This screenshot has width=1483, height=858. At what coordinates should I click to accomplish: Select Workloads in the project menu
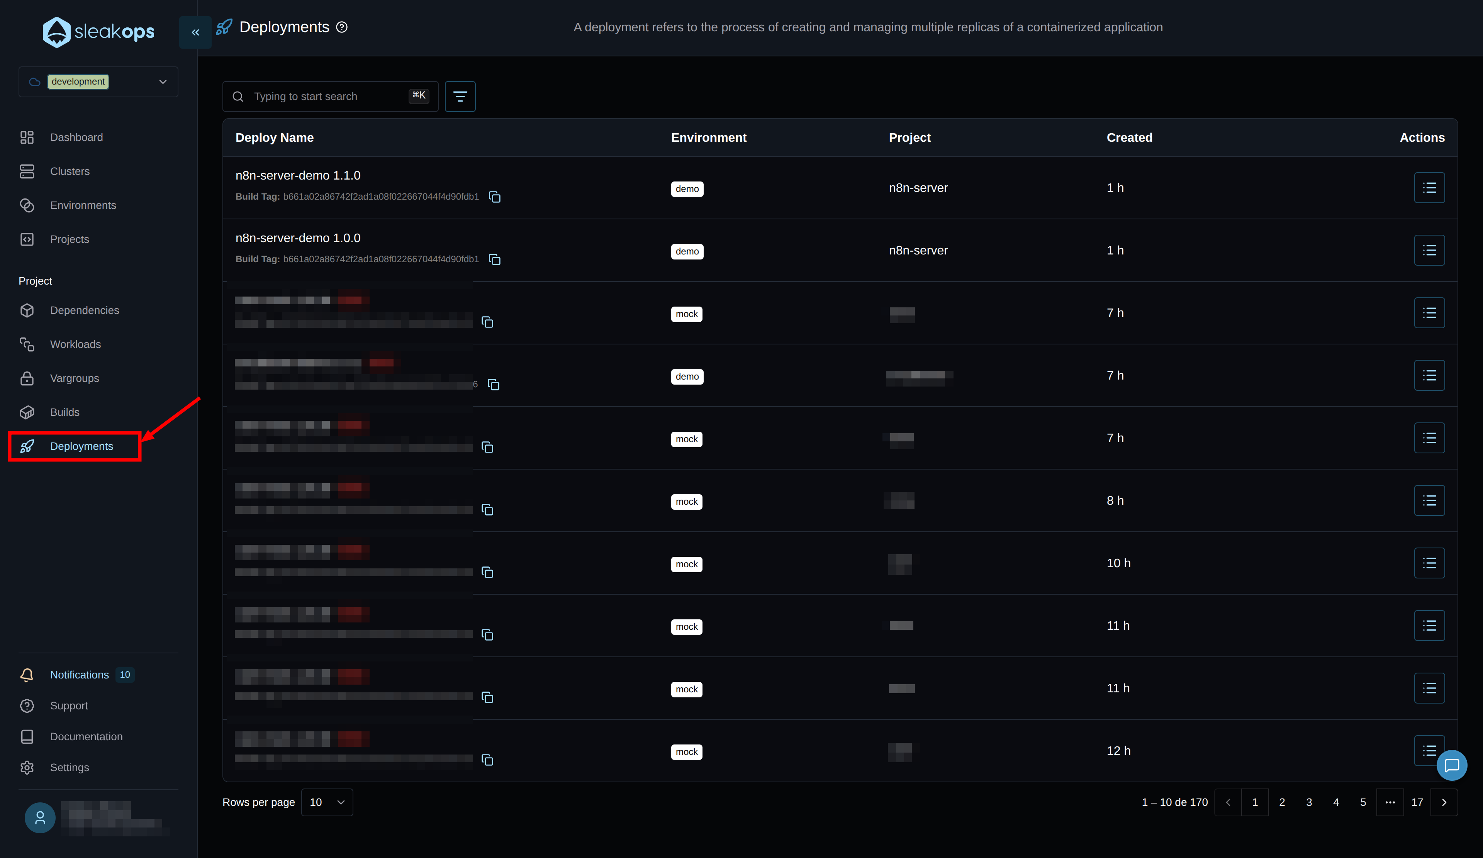coord(75,344)
